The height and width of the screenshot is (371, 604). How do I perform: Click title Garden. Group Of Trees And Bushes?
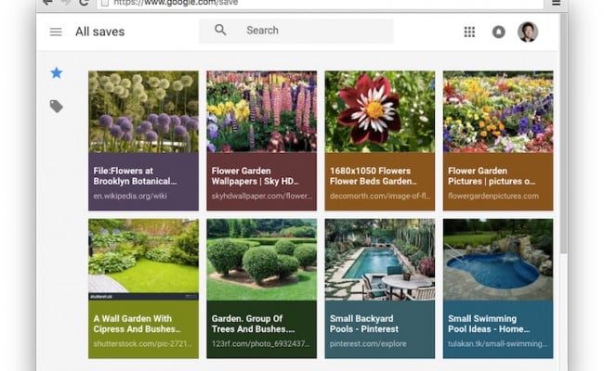[x=254, y=324]
